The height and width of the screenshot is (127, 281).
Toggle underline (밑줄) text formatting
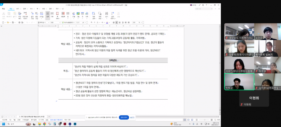click(97, 22)
